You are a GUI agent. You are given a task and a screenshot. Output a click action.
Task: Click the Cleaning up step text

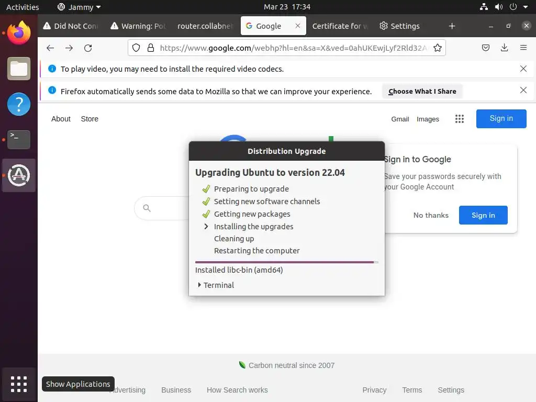[x=234, y=239]
